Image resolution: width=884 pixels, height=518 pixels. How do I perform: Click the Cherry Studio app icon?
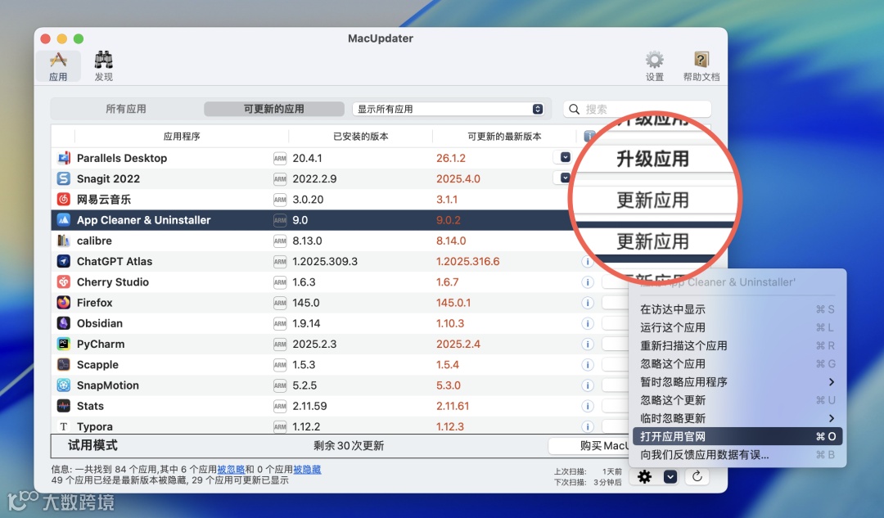64,282
